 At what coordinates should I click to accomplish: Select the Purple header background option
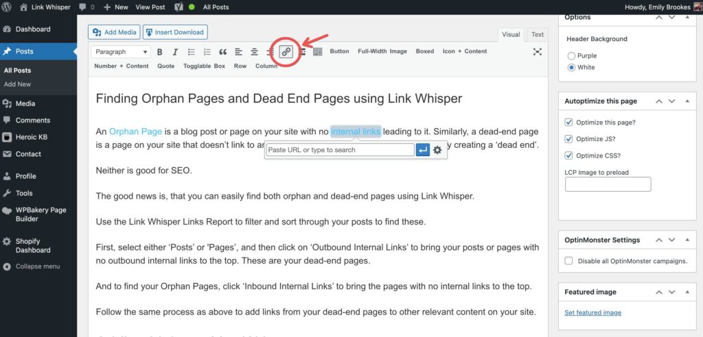tap(571, 55)
